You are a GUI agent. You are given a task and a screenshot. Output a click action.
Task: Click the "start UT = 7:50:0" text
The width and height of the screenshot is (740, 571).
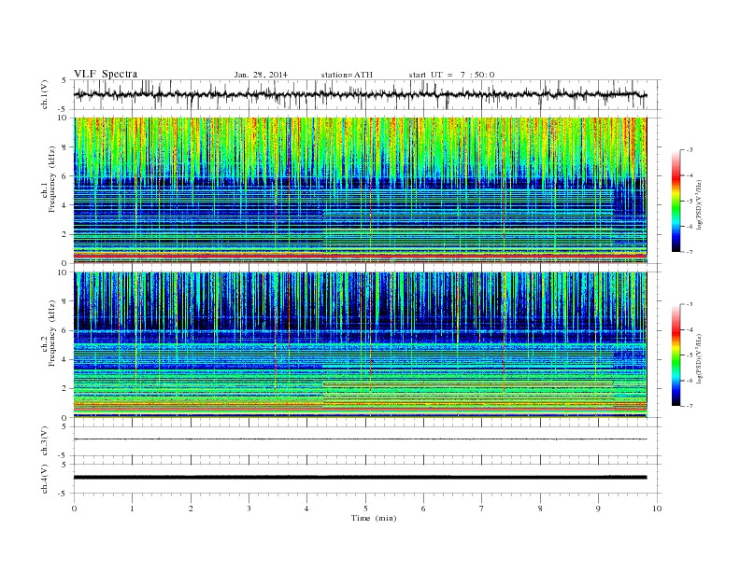point(451,75)
